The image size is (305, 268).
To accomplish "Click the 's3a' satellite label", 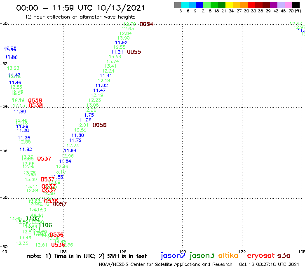I will click(x=284, y=256).
